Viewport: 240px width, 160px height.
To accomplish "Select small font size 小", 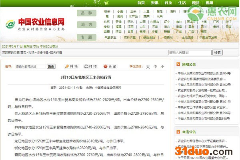I will pyautogui.click(x=162, y=67).
